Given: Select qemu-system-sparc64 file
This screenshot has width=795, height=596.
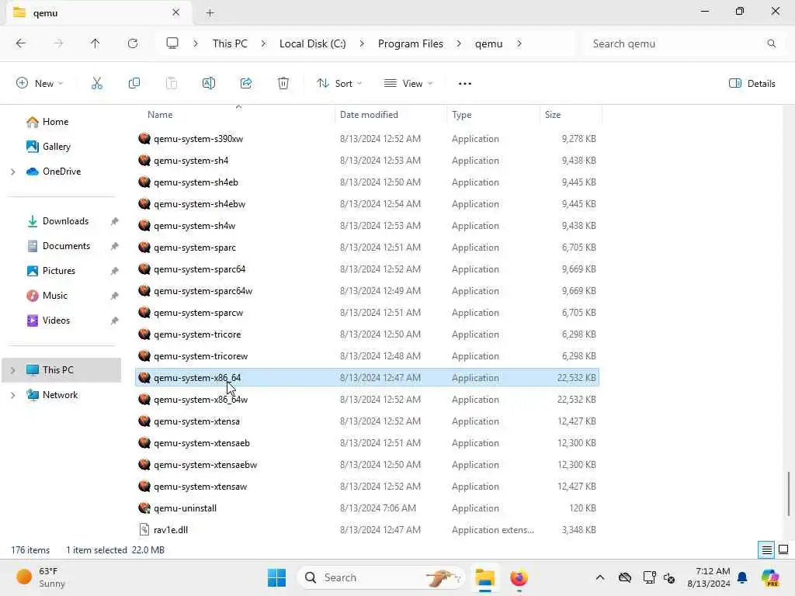Looking at the screenshot, I should pos(367,269).
